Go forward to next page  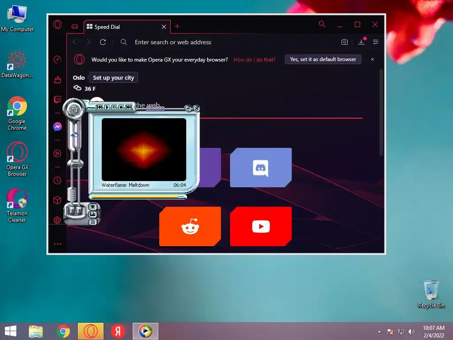[x=88, y=42]
